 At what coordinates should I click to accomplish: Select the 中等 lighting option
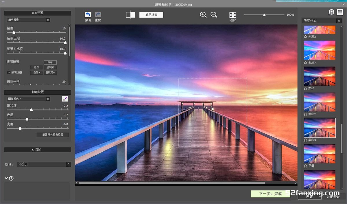click(50, 62)
